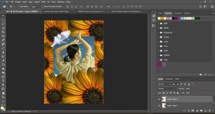Open more align options ellipsis
This screenshot has height=114, width=215.
tap(108, 6)
